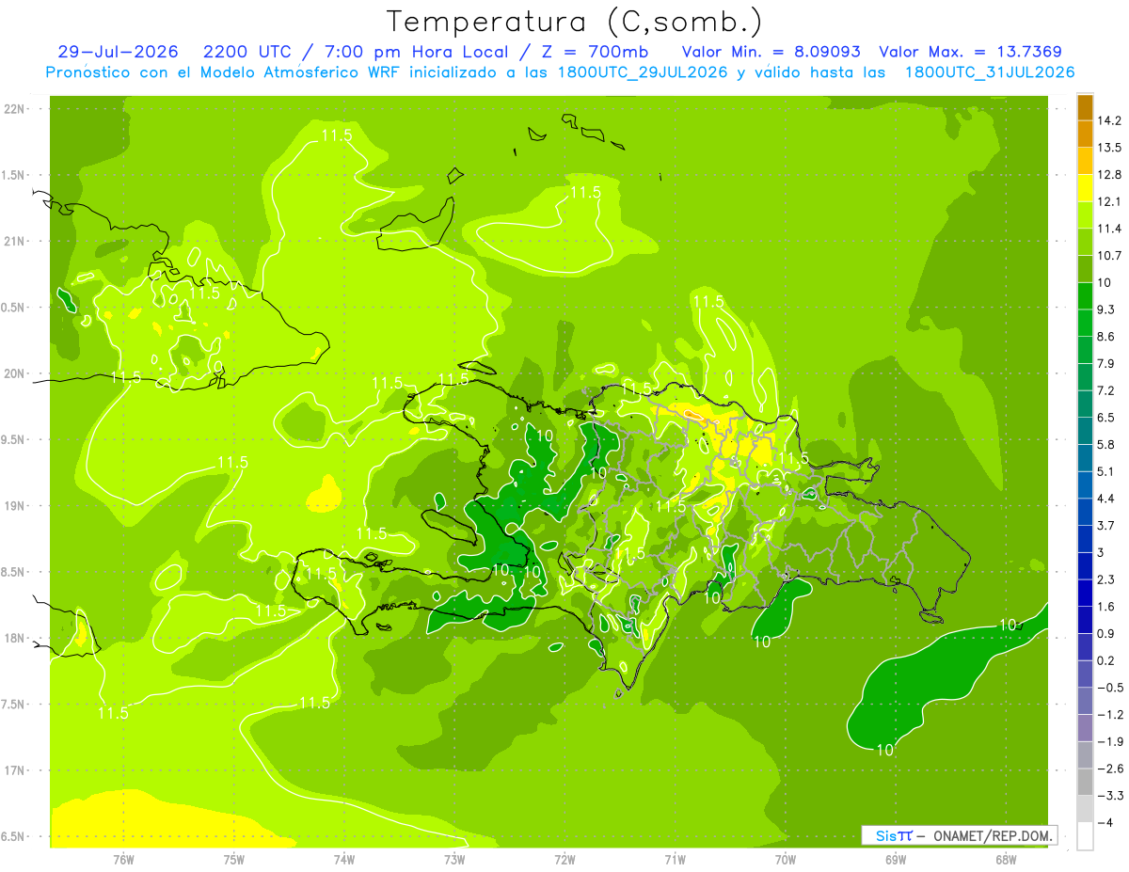Click the 70W longitude axis label

click(x=786, y=859)
